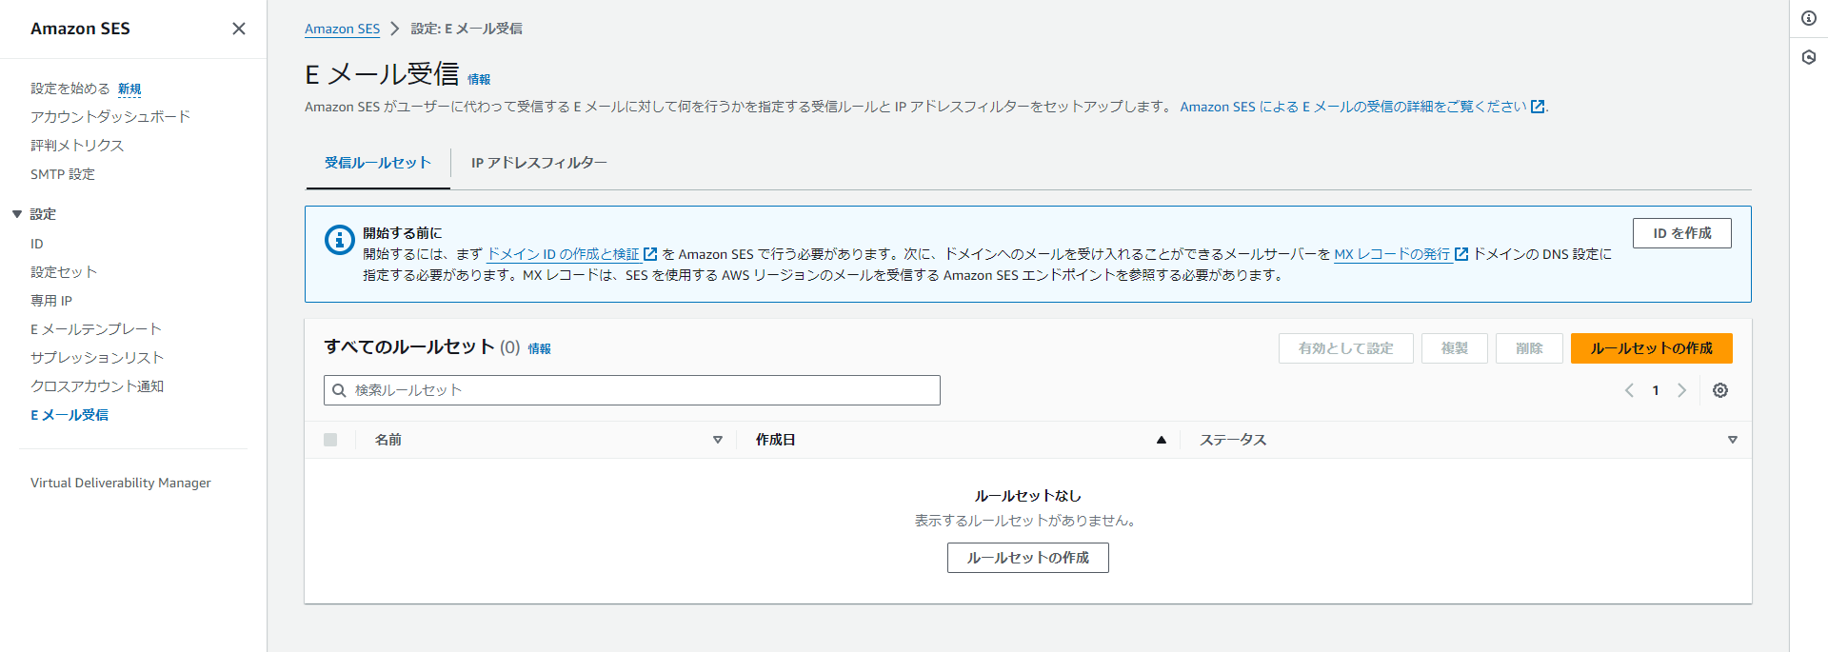
Task: Open アカウントダッシュボード in sidebar
Action: click(x=110, y=117)
